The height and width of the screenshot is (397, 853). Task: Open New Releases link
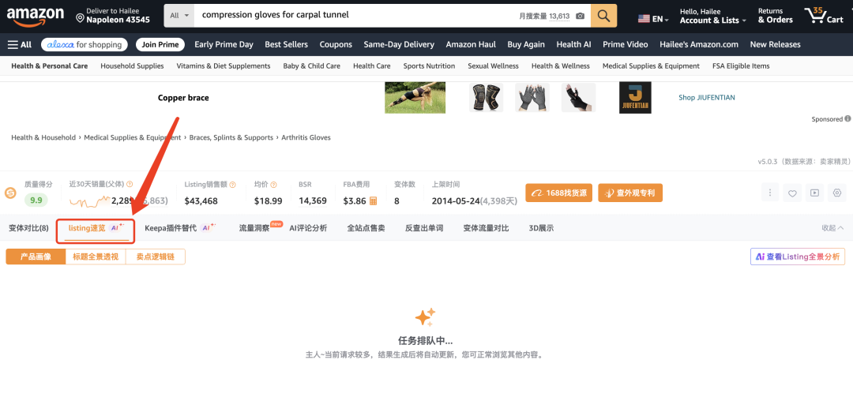click(776, 45)
